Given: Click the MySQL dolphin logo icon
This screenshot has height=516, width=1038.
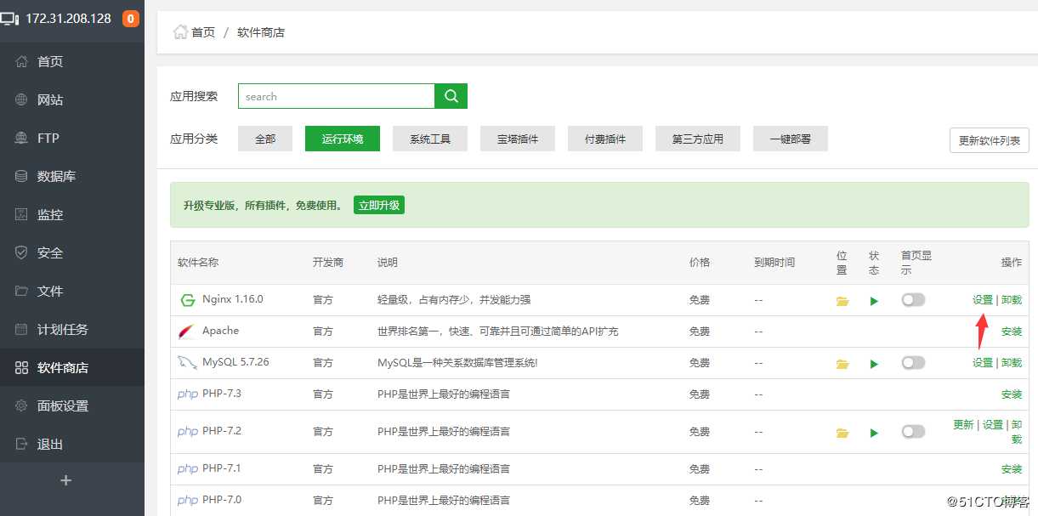Looking at the screenshot, I should coord(187,363).
